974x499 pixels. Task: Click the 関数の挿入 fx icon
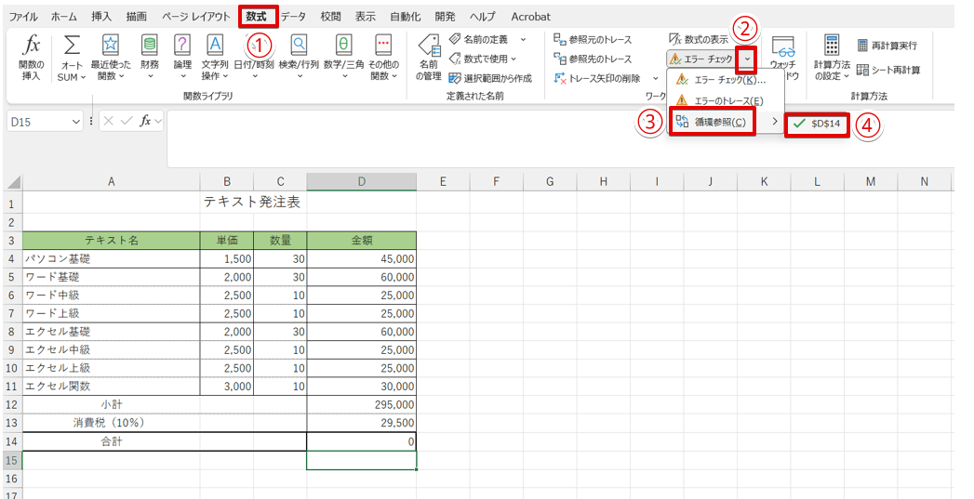pos(31,45)
